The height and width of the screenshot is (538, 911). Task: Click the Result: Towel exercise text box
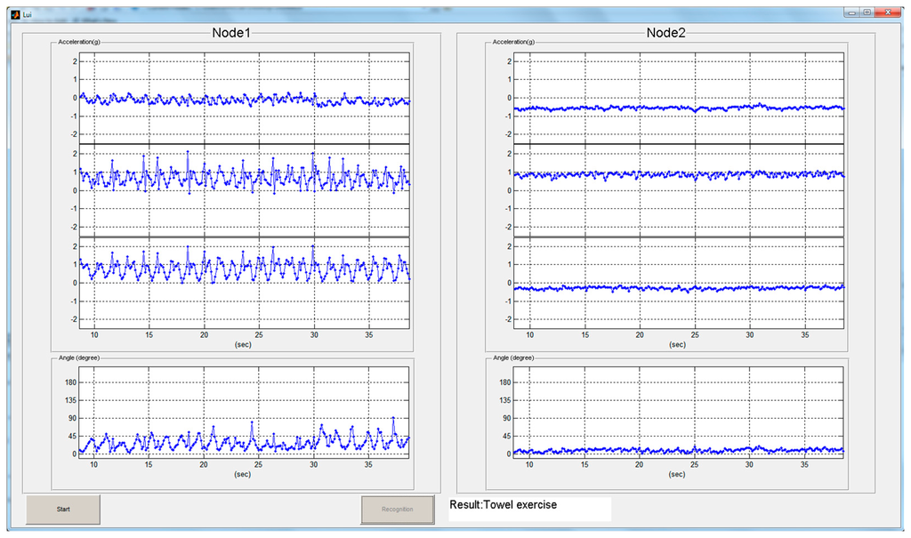(x=529, y=508)
